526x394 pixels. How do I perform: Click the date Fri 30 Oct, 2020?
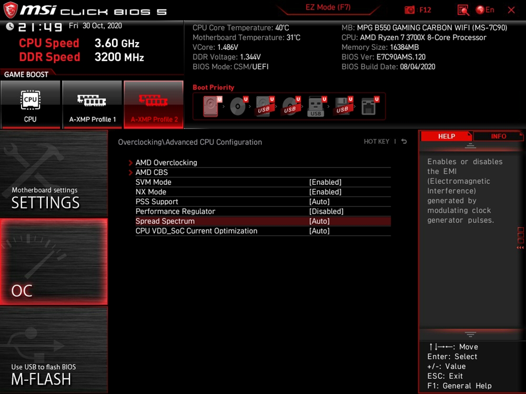point(95,26)
